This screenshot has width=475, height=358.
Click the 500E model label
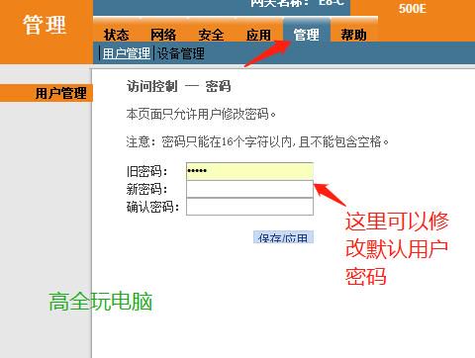[x=413, y=8]
